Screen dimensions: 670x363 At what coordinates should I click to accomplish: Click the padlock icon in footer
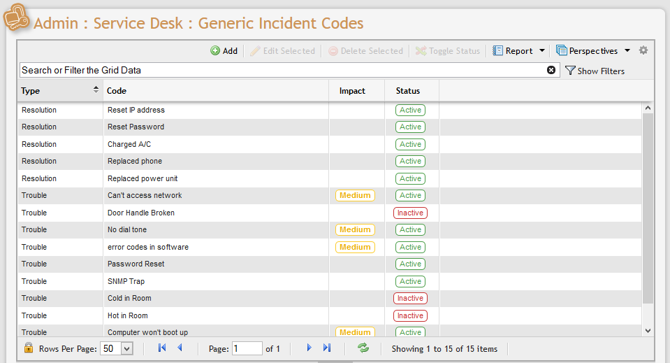(29, 348)
